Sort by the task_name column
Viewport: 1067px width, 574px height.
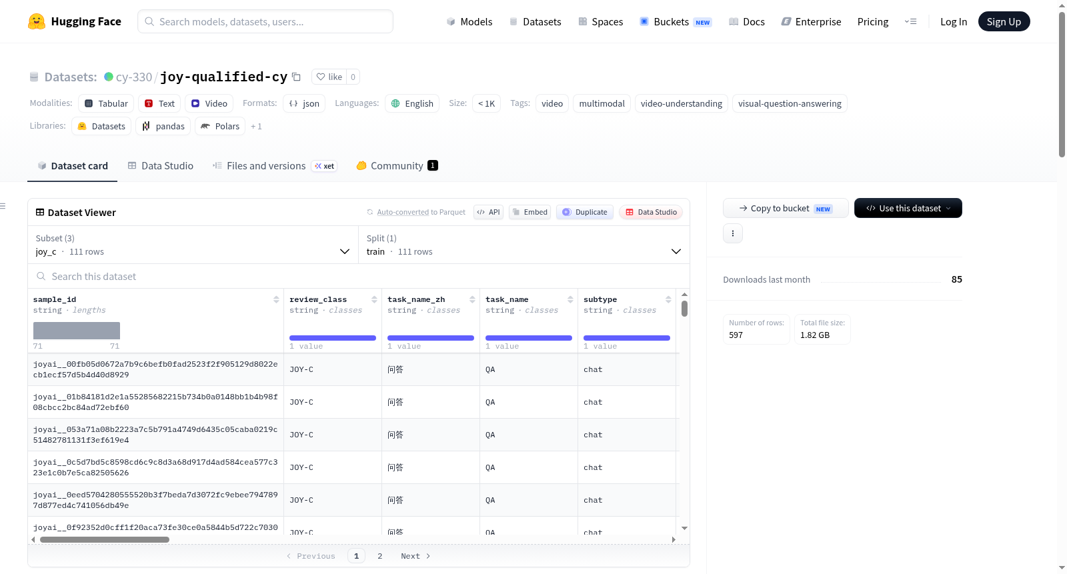pos(570,300)
